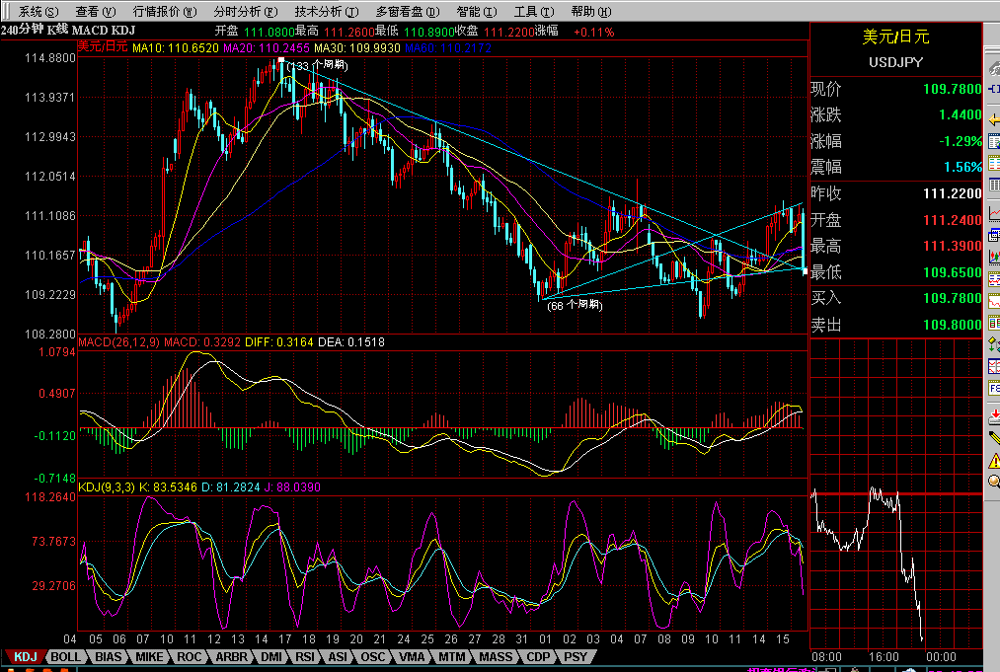Screen dimensions: 1000x672
Task: Click the 震幅 value 1.56%
Action: [x=963, y=167]
